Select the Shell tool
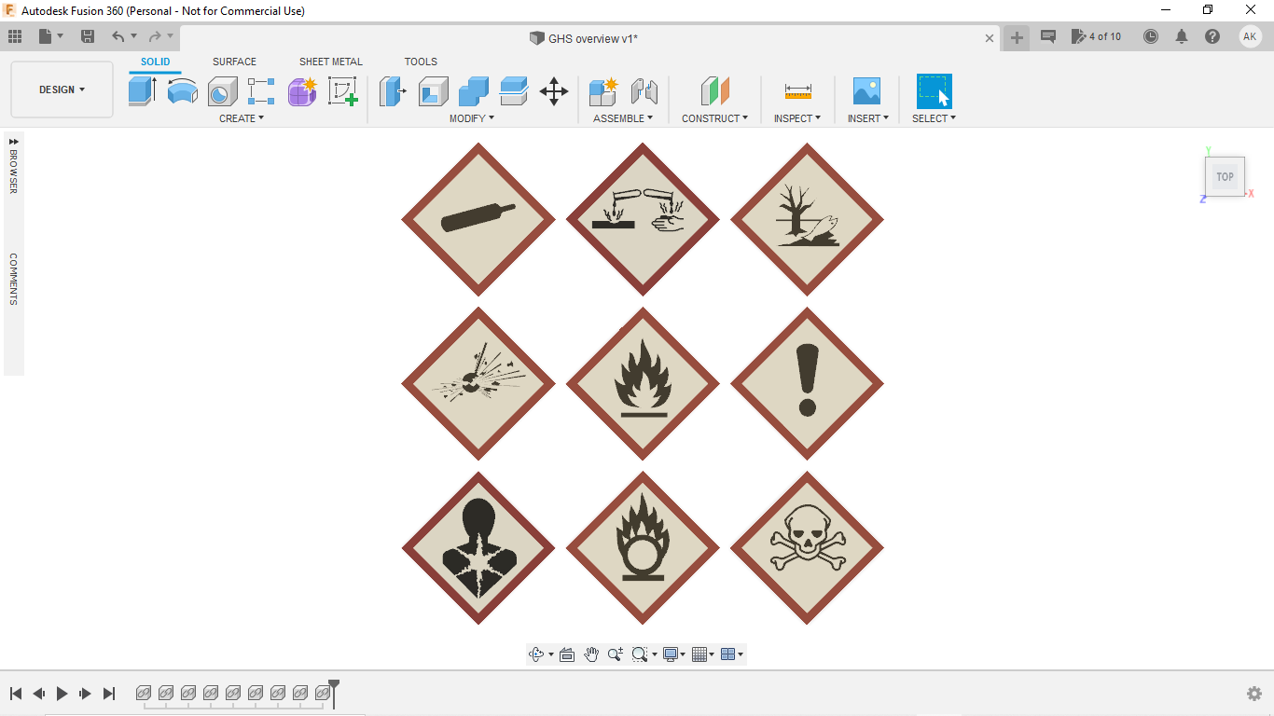The image size is (1274, 716). point(434,91)
